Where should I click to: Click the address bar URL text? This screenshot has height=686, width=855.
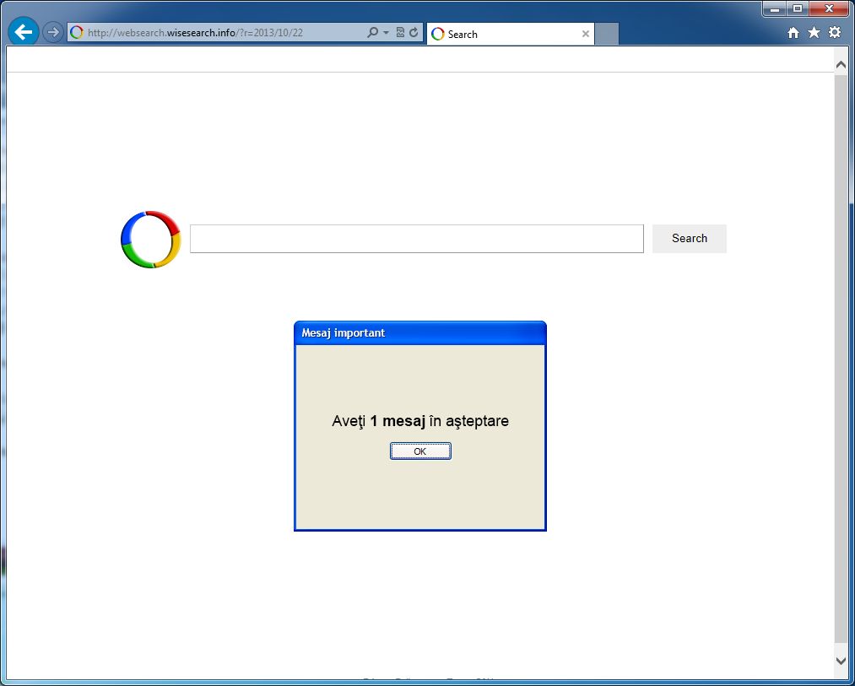[x=195, y=33]
